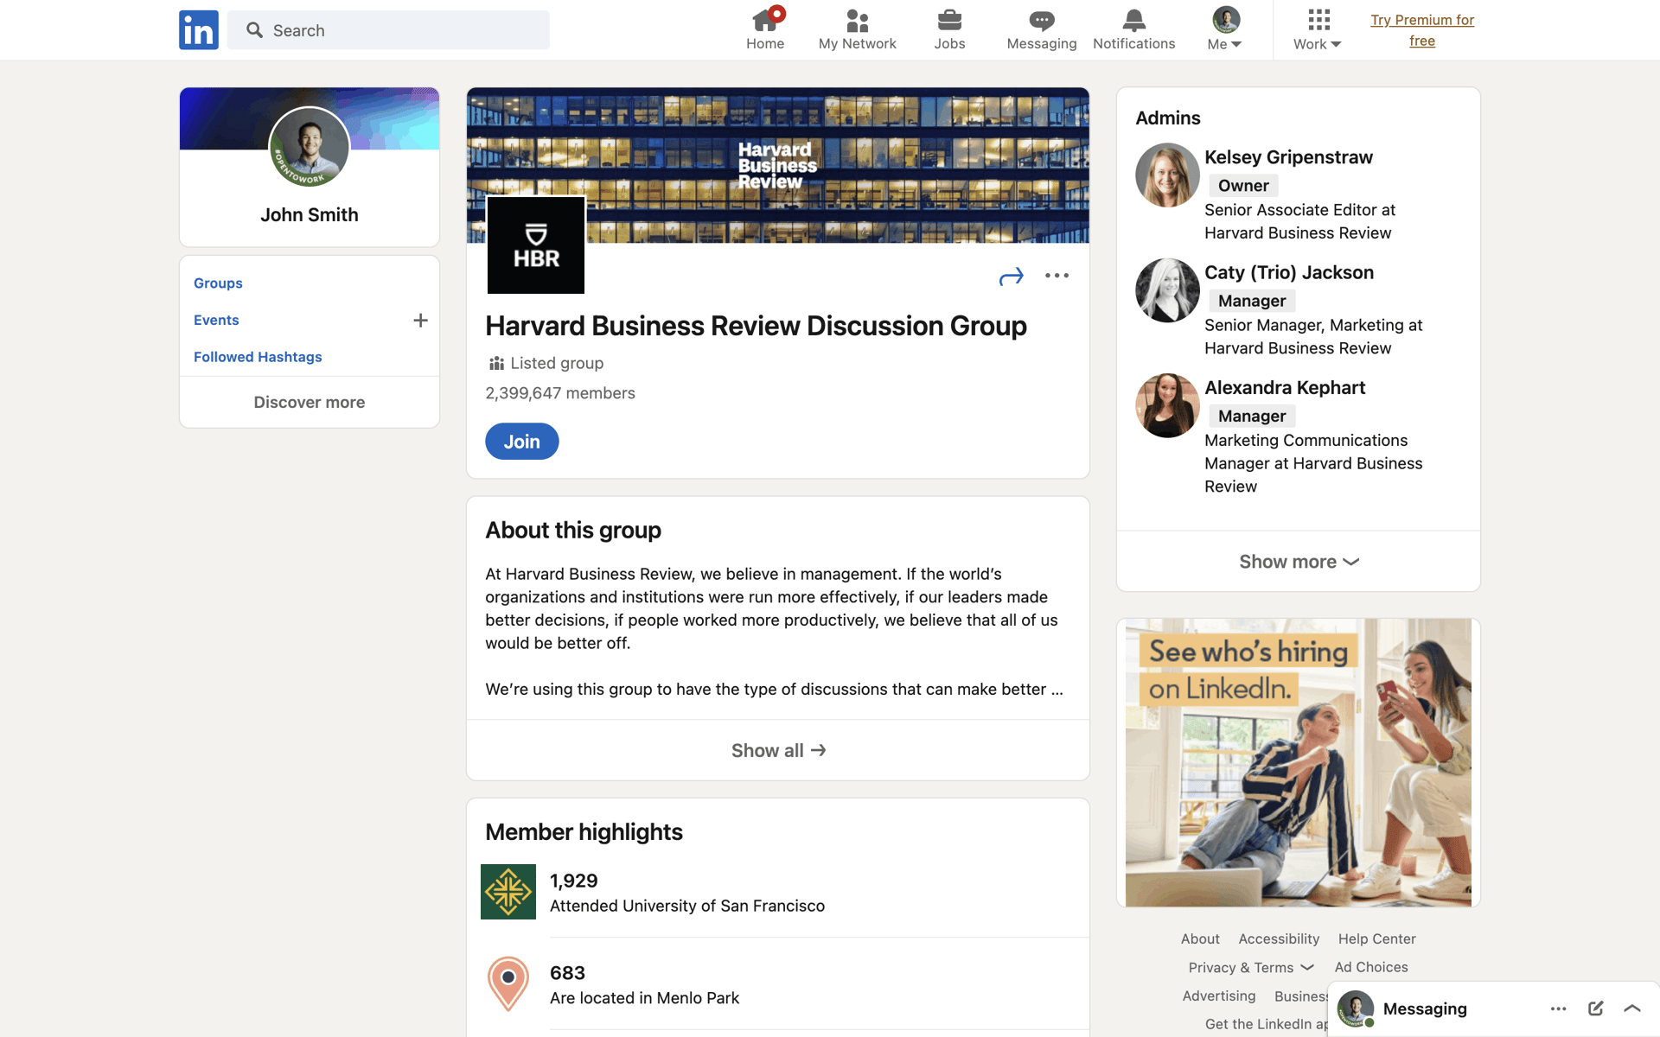
Task: Open Groups in the left sidebar
Action: pyautogui.click(x=218, y=283)
